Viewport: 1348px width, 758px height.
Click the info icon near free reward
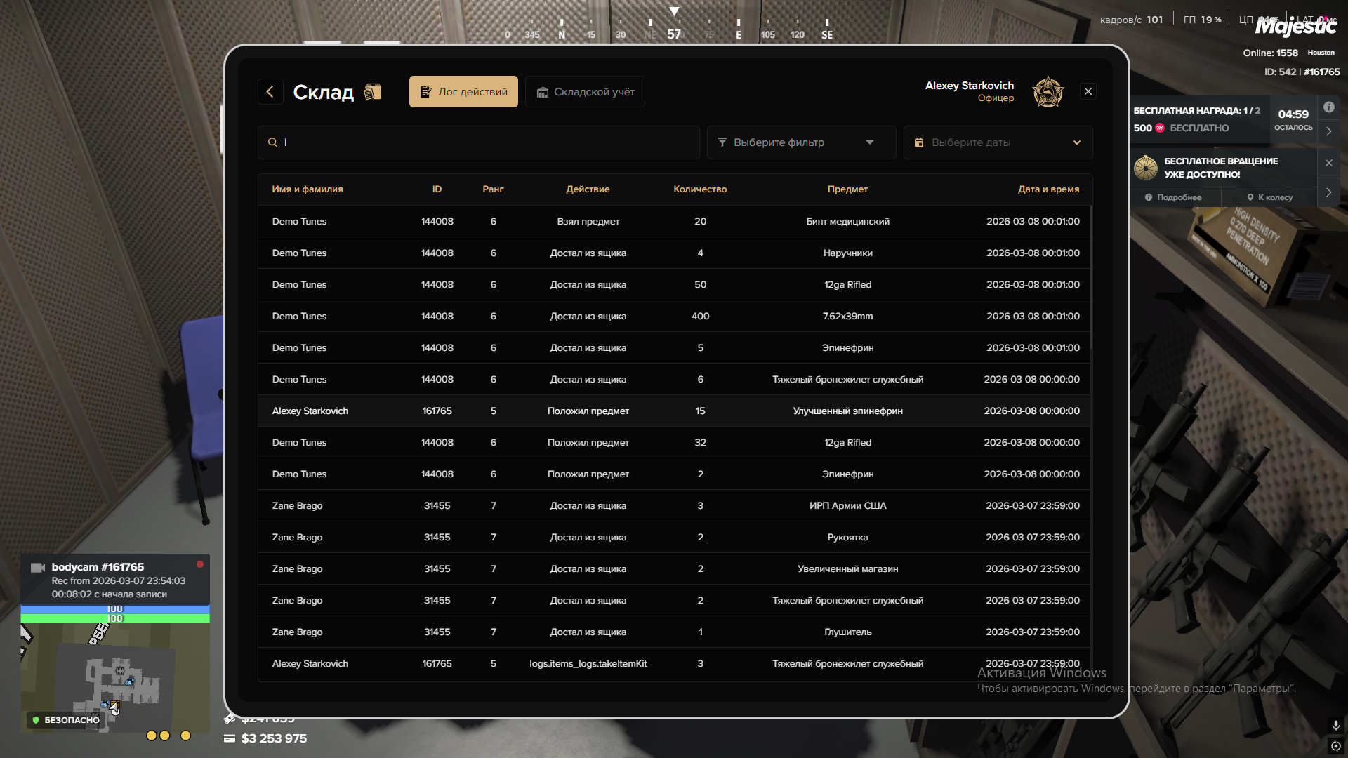pyautogui.click(x=1328, y=107)
